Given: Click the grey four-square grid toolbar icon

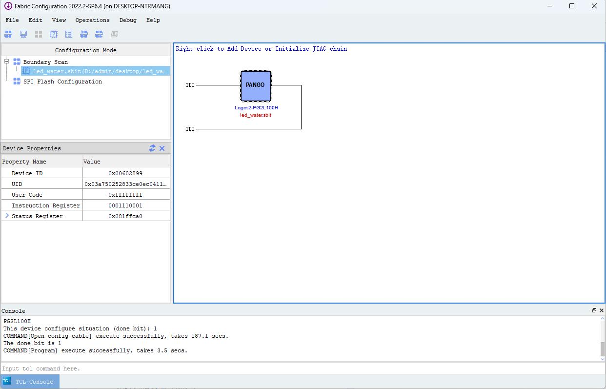Looking at the screenshot, I should pyautogui.click(x=39, y=34).
